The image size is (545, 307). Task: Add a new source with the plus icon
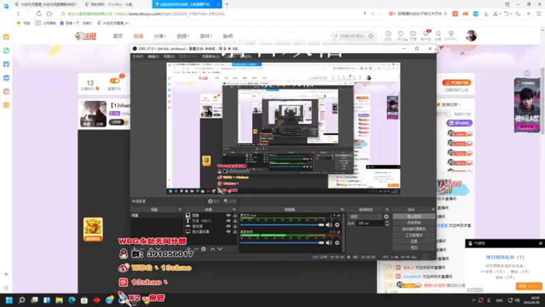click(x=189, y=249)
